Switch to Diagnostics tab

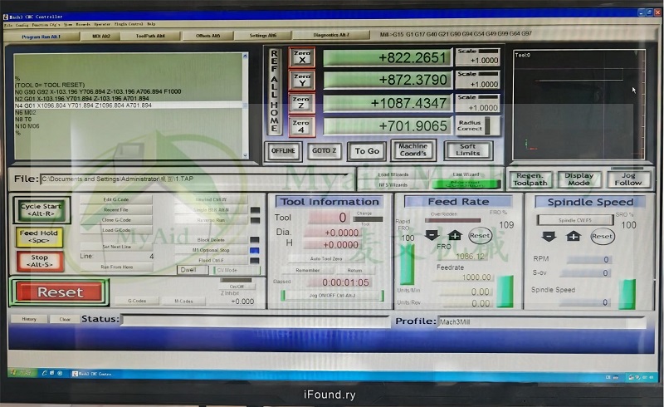pyautogui.click(x=331, y=35)
